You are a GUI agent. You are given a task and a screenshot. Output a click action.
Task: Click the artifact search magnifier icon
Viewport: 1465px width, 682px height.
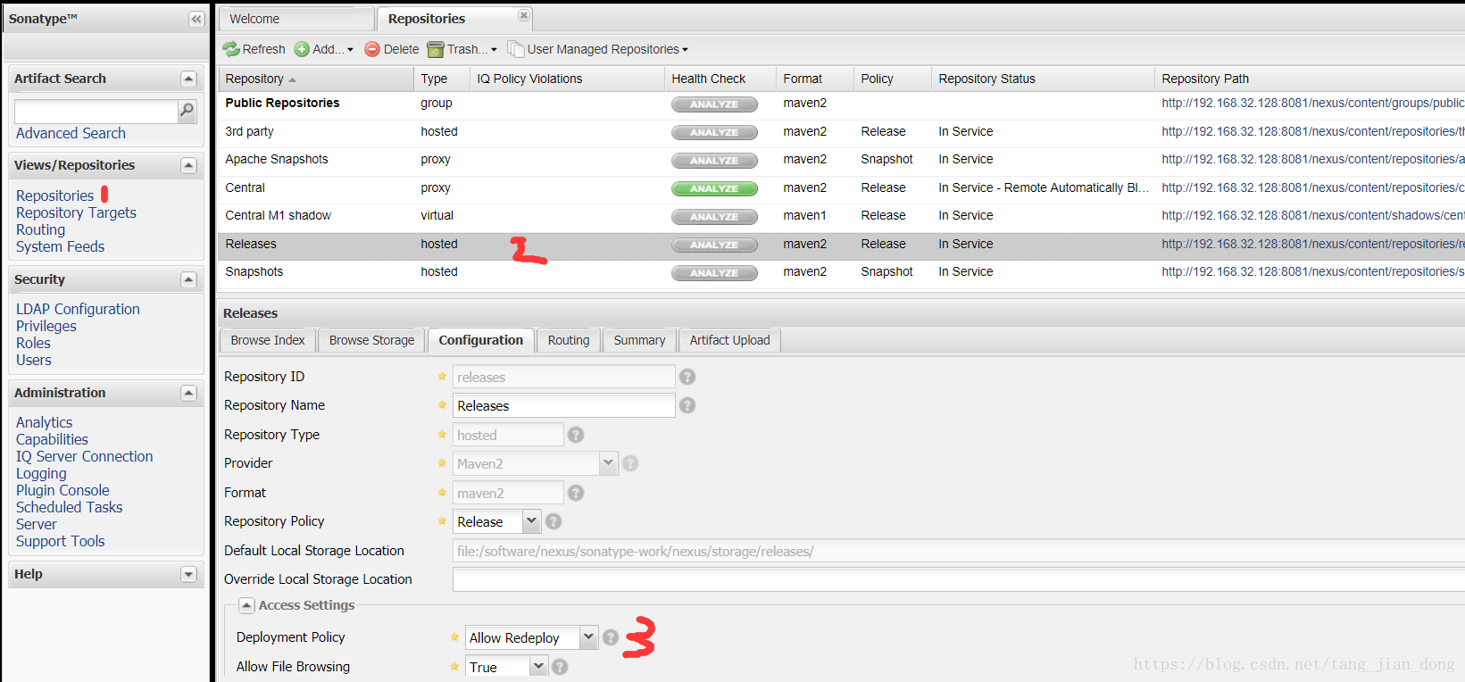pyautogui.click(x=187, y=111)
